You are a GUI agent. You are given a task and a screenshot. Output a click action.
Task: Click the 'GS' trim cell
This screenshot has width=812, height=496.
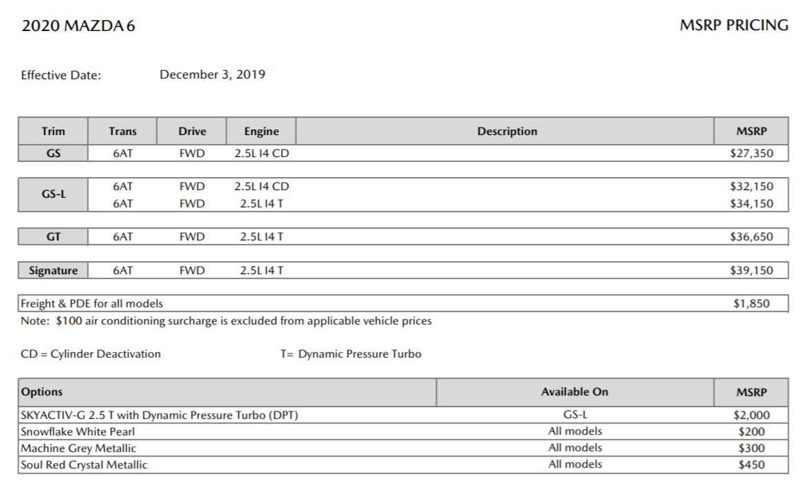53,153
